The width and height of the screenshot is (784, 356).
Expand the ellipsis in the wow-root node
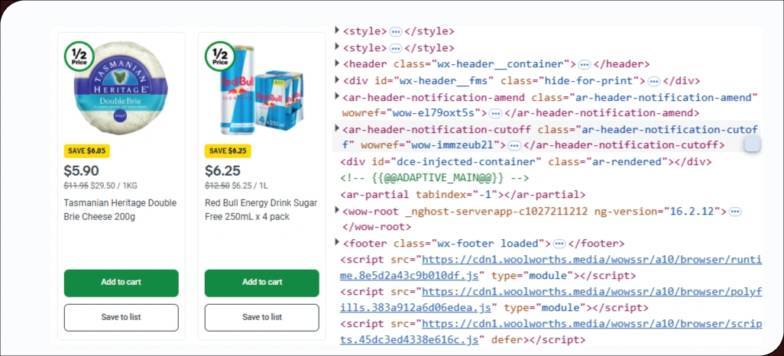tap(734, 211)
